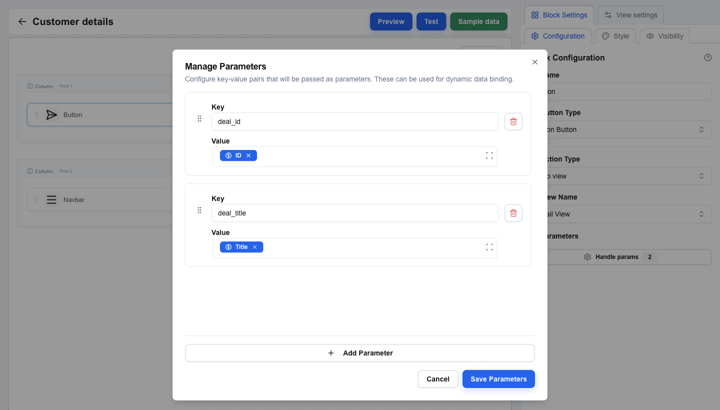The image size is (720, 410).
Task: Click the Column icon in Row 1
Action: (30, 86)
